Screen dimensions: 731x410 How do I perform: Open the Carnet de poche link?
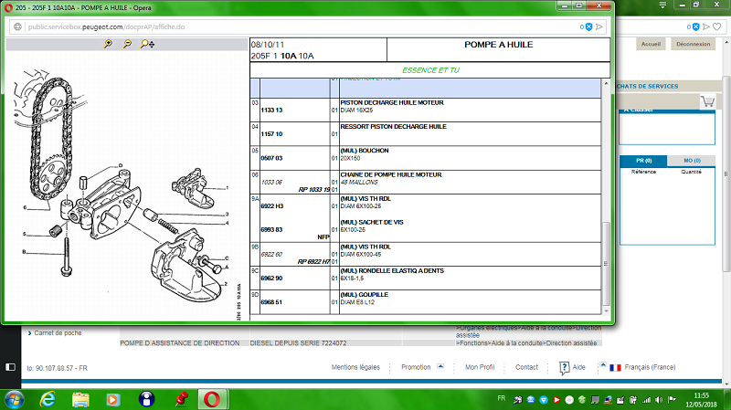click(58, 333)
